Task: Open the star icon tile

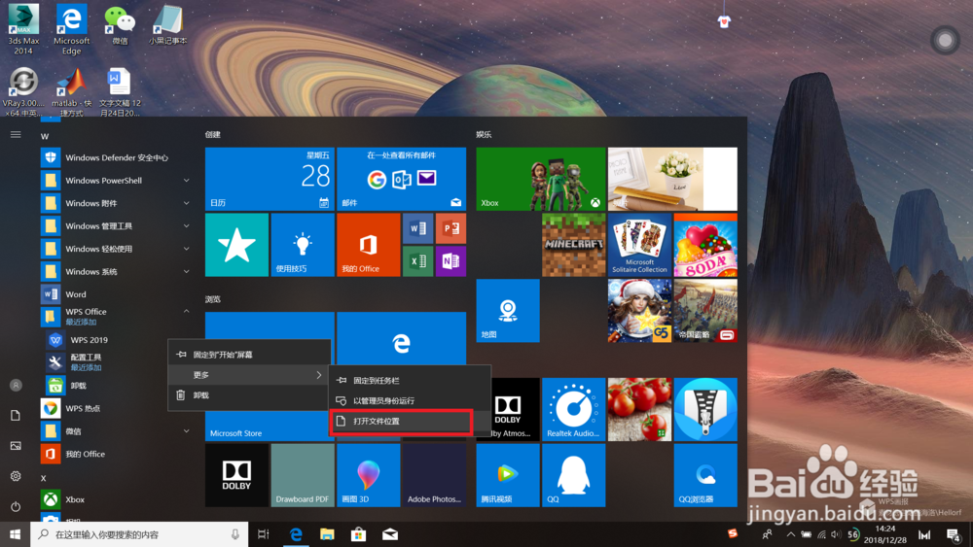Action: coord(236,245)
